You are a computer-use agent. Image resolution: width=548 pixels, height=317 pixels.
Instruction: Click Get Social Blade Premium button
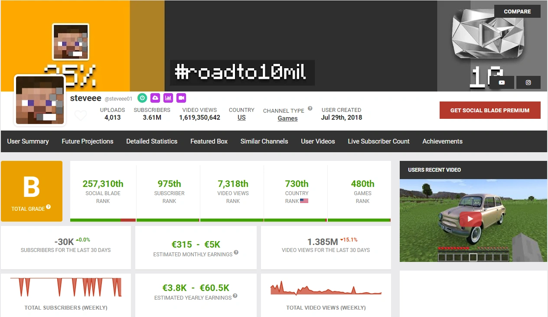(x=490, y=110)
